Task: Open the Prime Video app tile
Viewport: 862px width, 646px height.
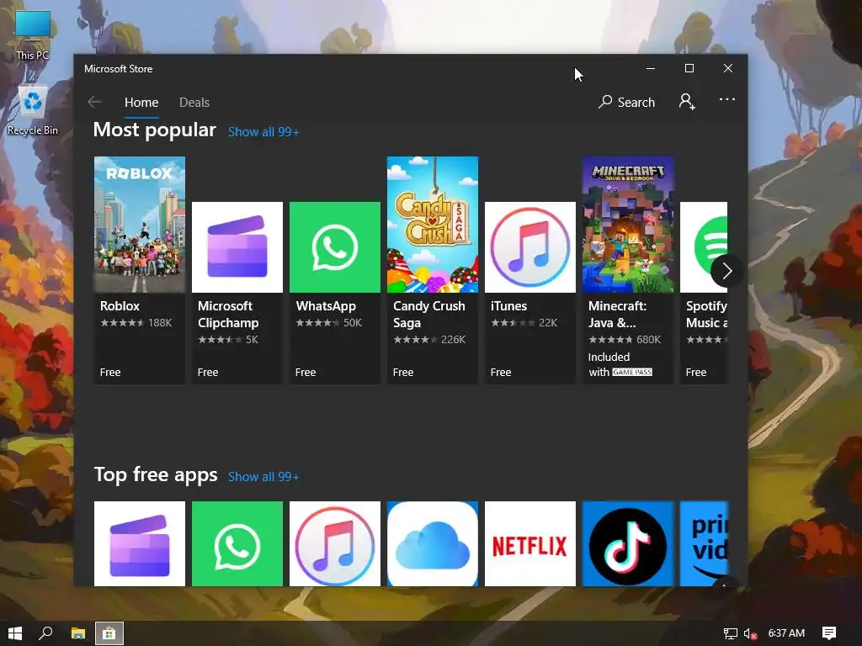Action: coord(704,544)
